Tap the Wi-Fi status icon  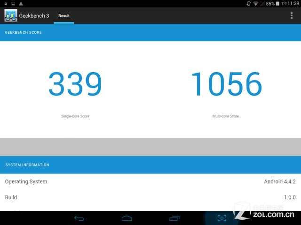click(255, 4)
